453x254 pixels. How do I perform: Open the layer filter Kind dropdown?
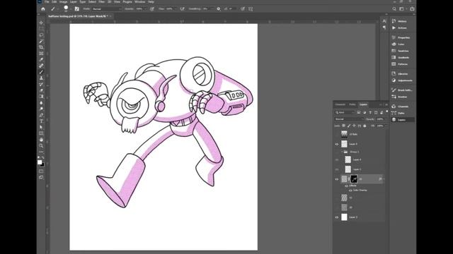point(345,112)
